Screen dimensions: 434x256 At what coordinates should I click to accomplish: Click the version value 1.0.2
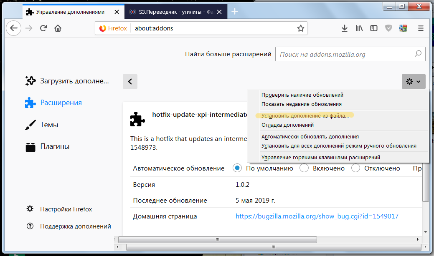(242, 184)
